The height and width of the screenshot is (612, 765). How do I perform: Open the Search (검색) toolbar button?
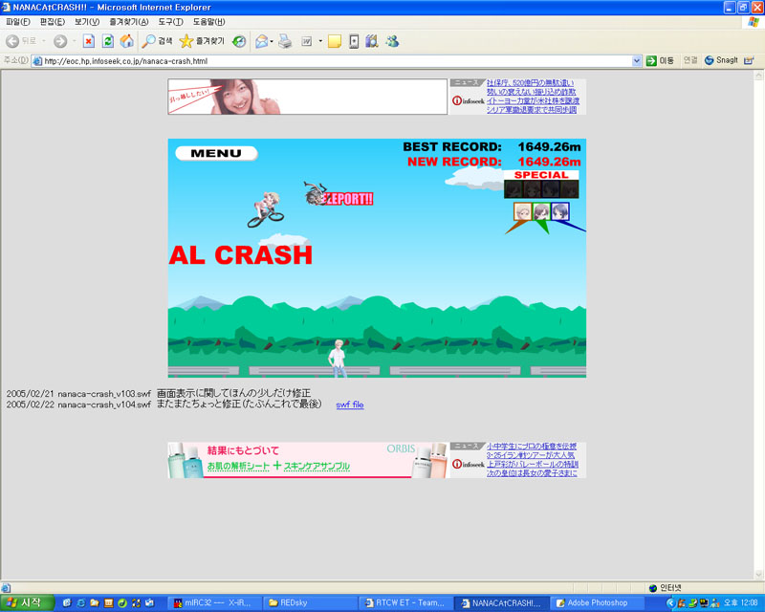click(158, 41)
